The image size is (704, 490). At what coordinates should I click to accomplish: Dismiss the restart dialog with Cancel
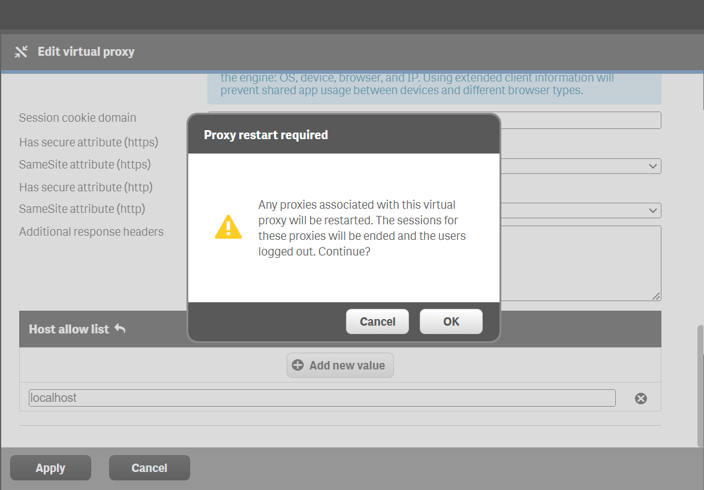point(377,321)
